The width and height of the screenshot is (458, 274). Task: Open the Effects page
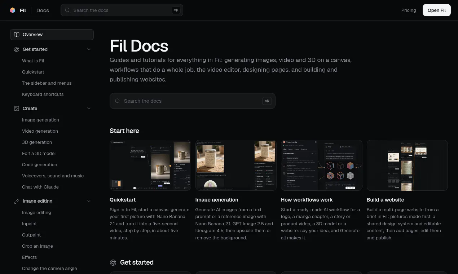point(30,257)
